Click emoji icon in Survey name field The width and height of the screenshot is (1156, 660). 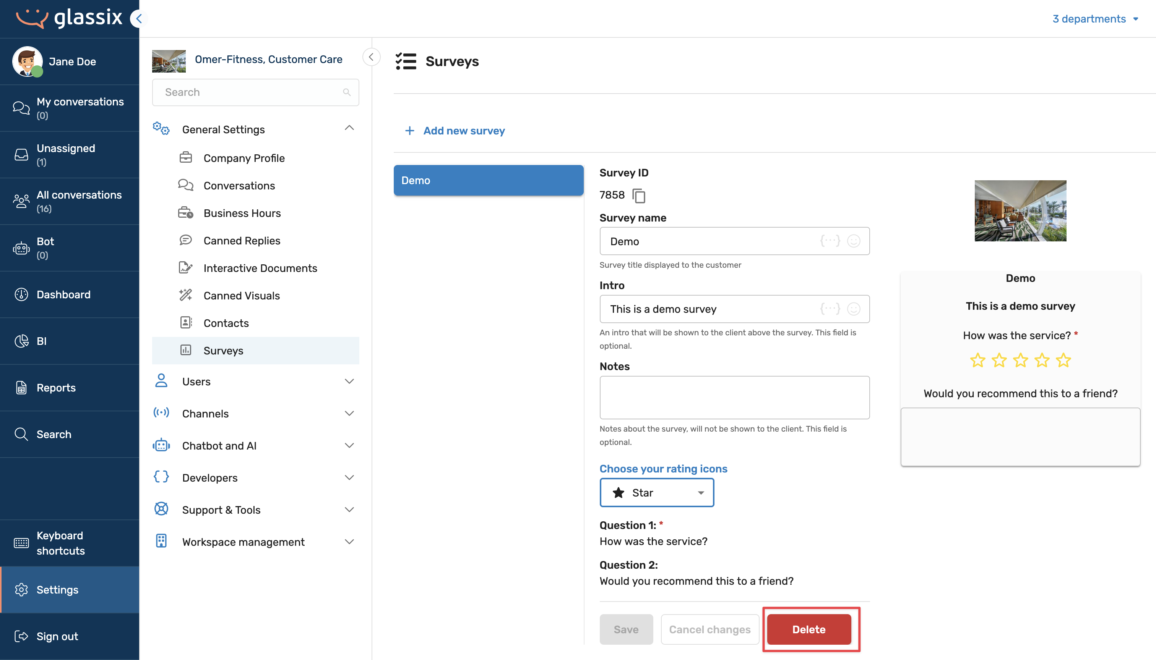point(853,241)
